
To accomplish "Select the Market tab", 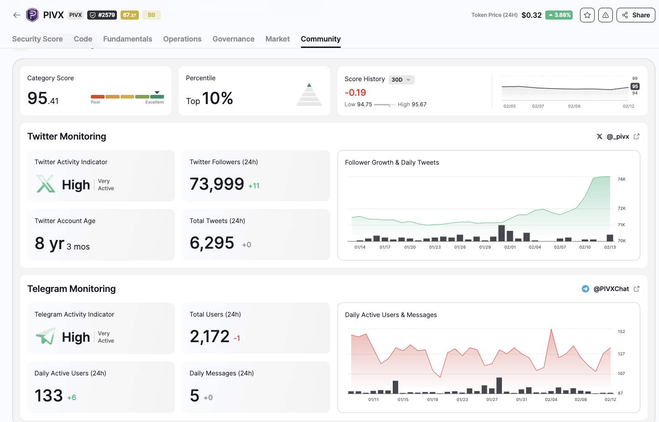I will click(278, 39).
